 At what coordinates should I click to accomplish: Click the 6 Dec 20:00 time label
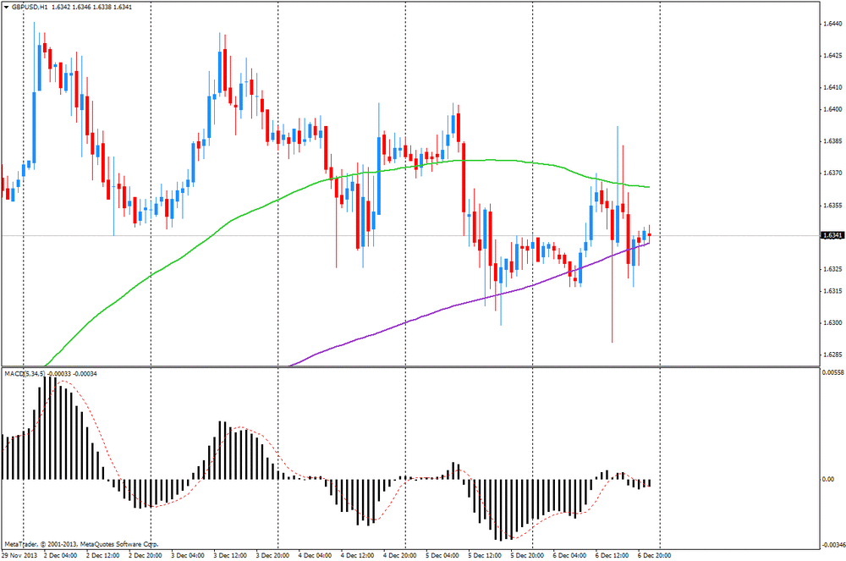[656, 555]
